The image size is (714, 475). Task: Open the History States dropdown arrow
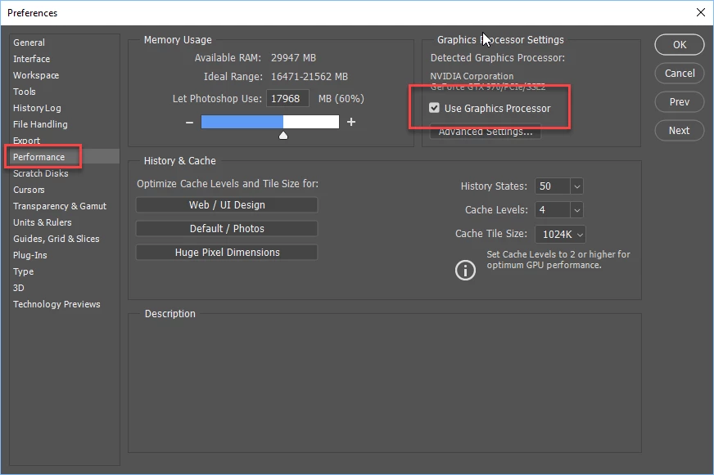click(x=576, y=186)
